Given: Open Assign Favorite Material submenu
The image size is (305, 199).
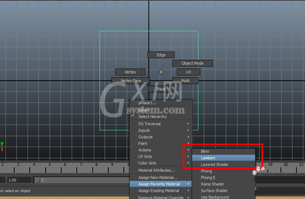Looking at the screenshot, I should [161, 184].
